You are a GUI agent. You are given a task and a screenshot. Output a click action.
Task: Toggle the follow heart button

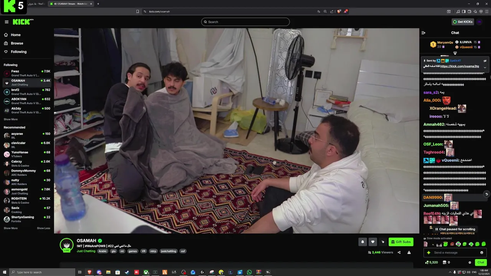point(372,242)
